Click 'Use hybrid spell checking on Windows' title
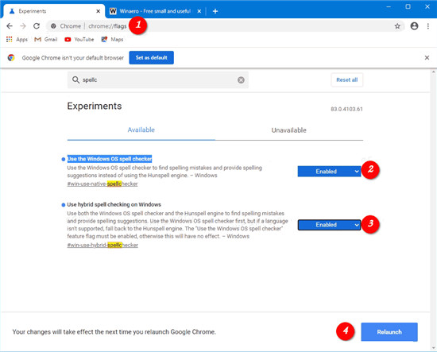The width and height of the screenshot is (437, 352). coord(114,204)
